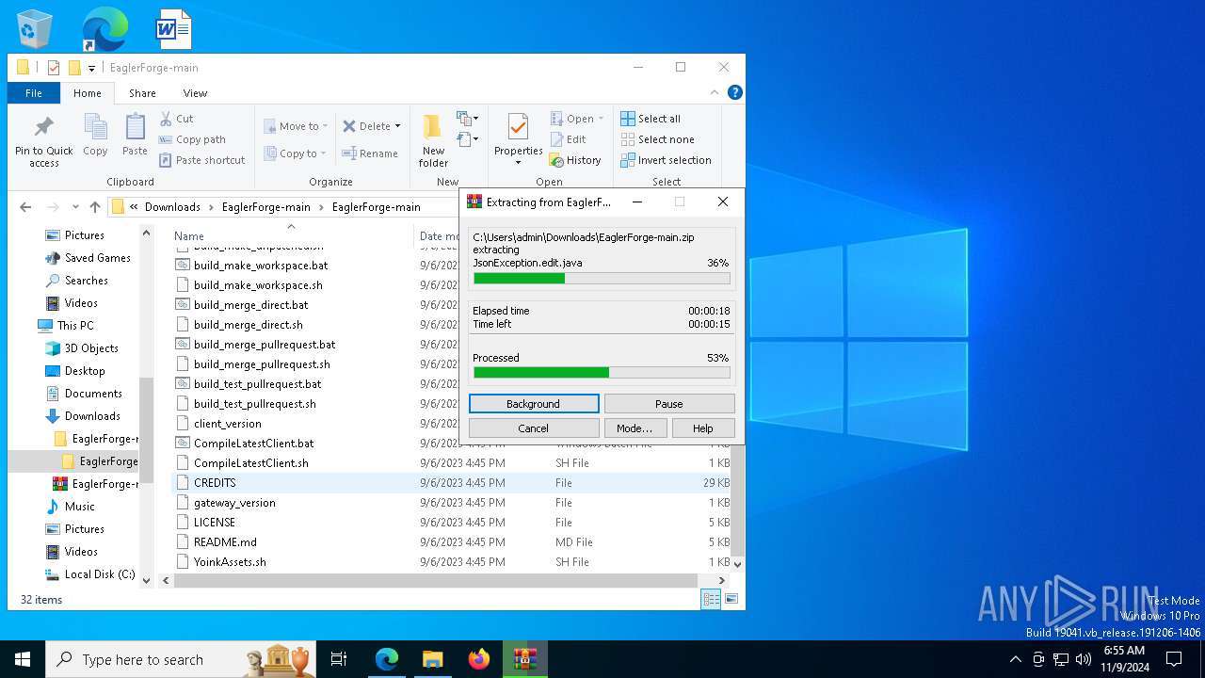Click Downloads in address breadcrumb

[172, 207]
